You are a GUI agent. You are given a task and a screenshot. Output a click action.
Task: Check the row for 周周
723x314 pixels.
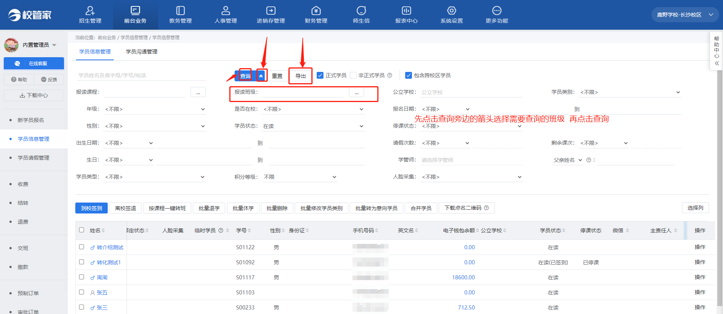(82, 277)
